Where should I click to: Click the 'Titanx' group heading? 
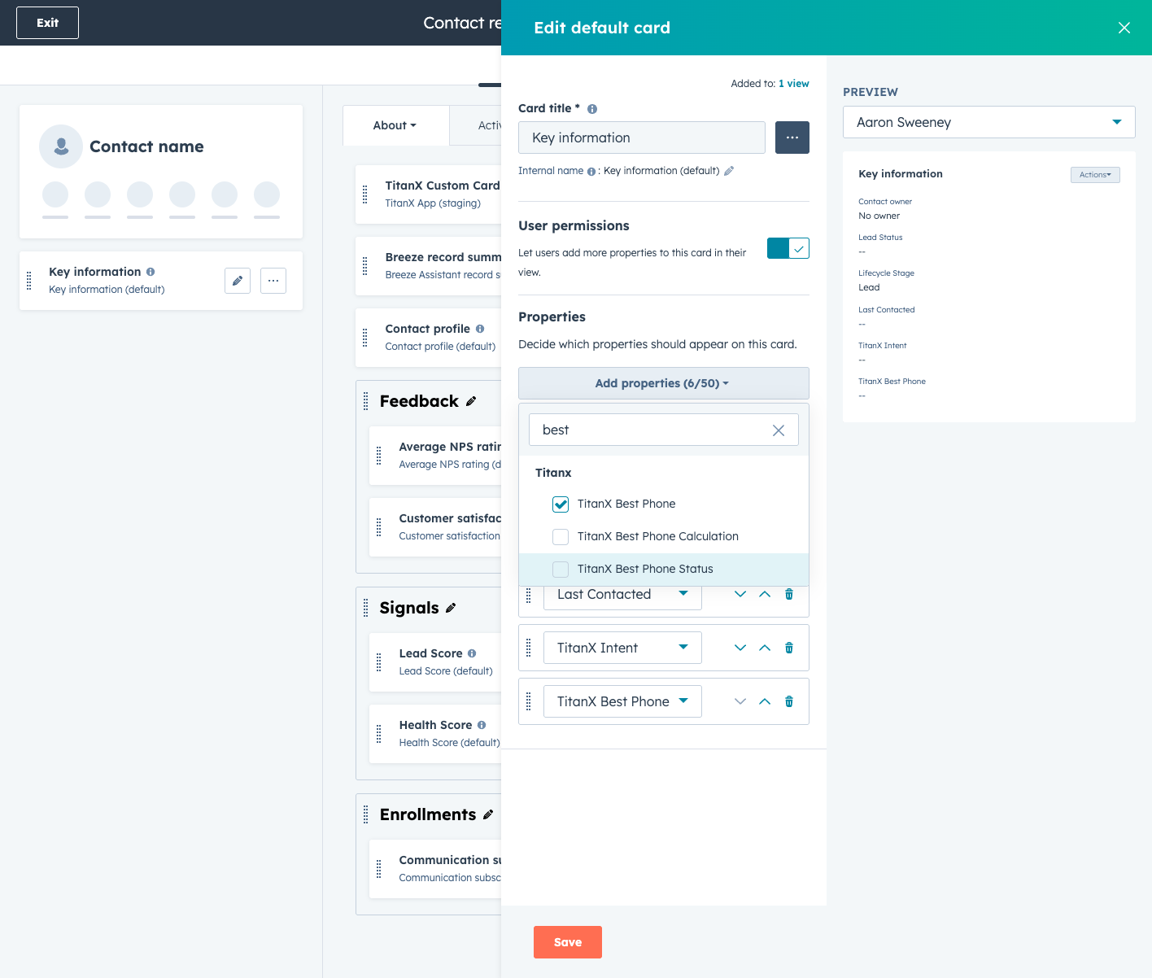553,473
